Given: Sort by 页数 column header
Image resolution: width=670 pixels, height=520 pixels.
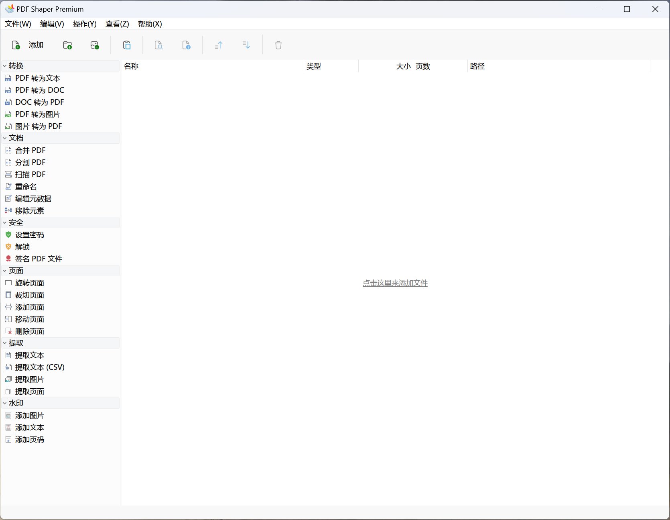Looking at the screenshot, I should tap(440, 66).
